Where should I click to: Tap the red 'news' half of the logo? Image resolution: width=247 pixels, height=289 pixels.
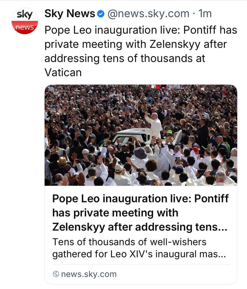point(25,27)
